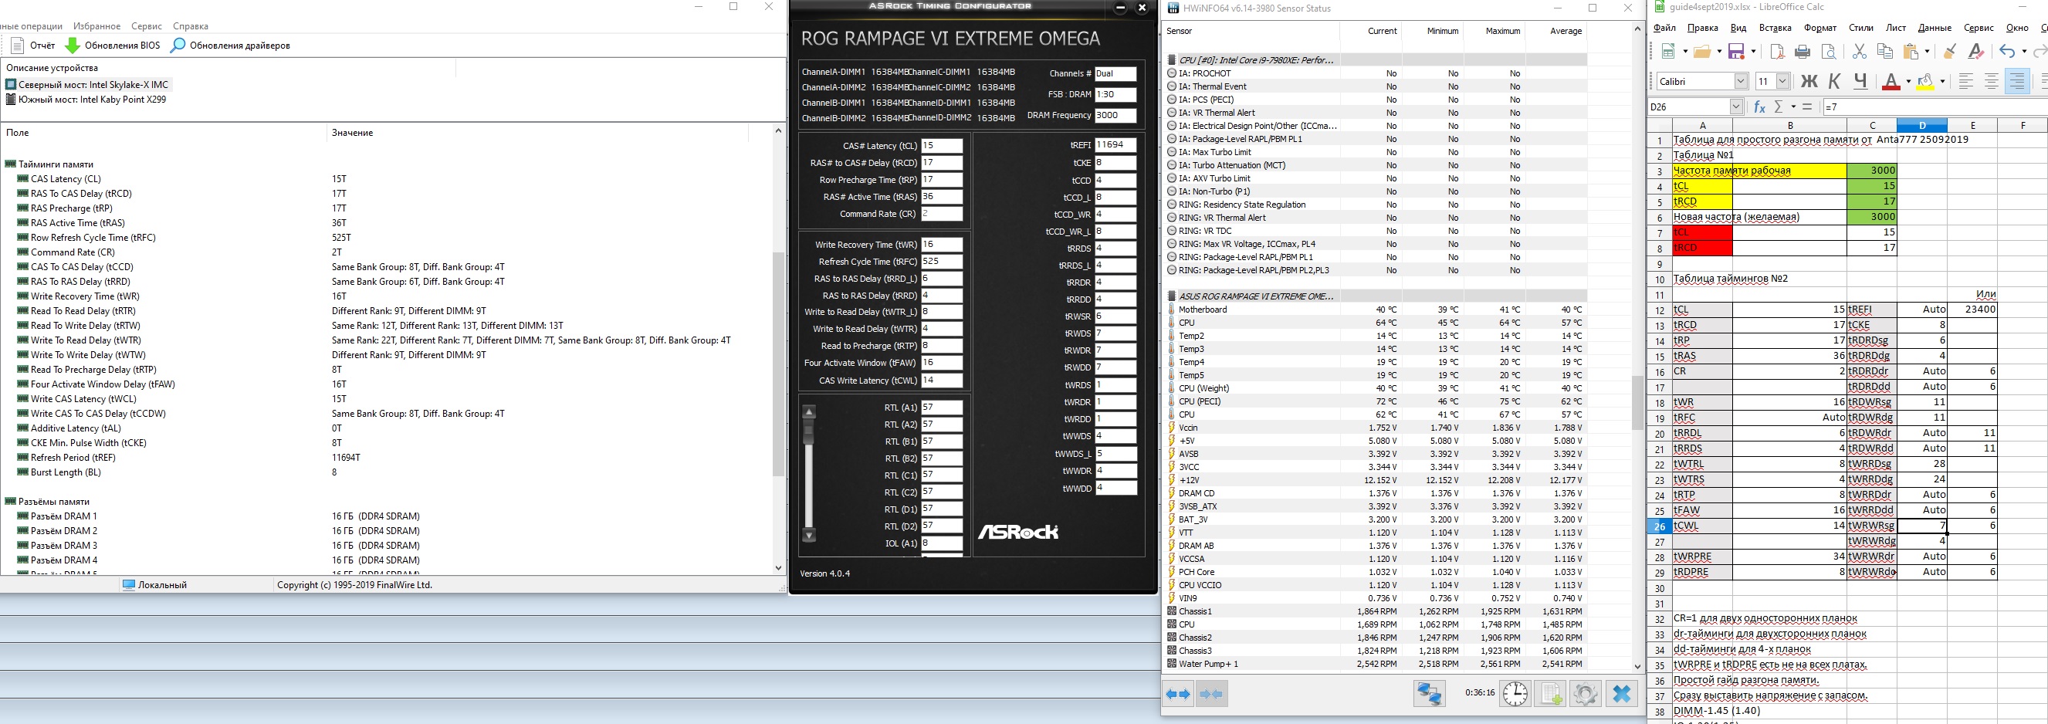Apply the yellow background color button
Image resolution: width=2048 pixels, height=724 pixels.
(1924, 81)
